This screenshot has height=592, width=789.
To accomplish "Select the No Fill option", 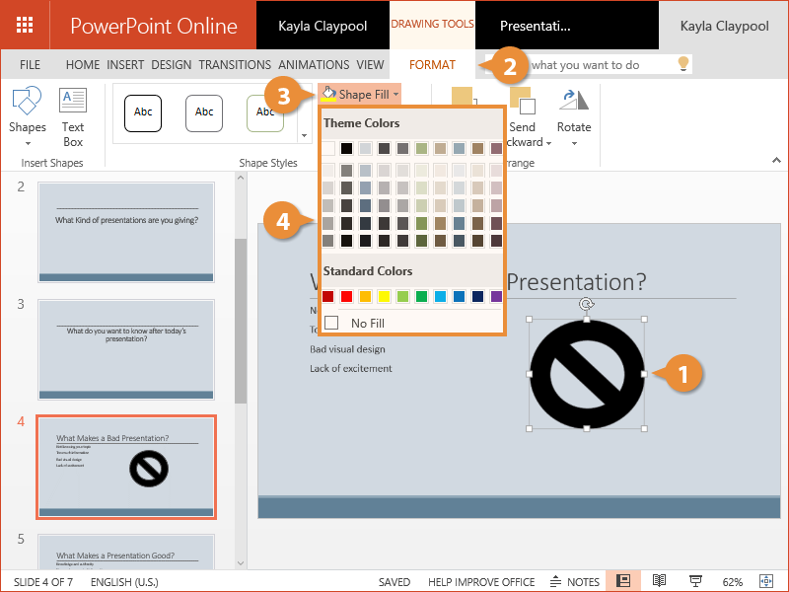I will [x=366, y=323].
